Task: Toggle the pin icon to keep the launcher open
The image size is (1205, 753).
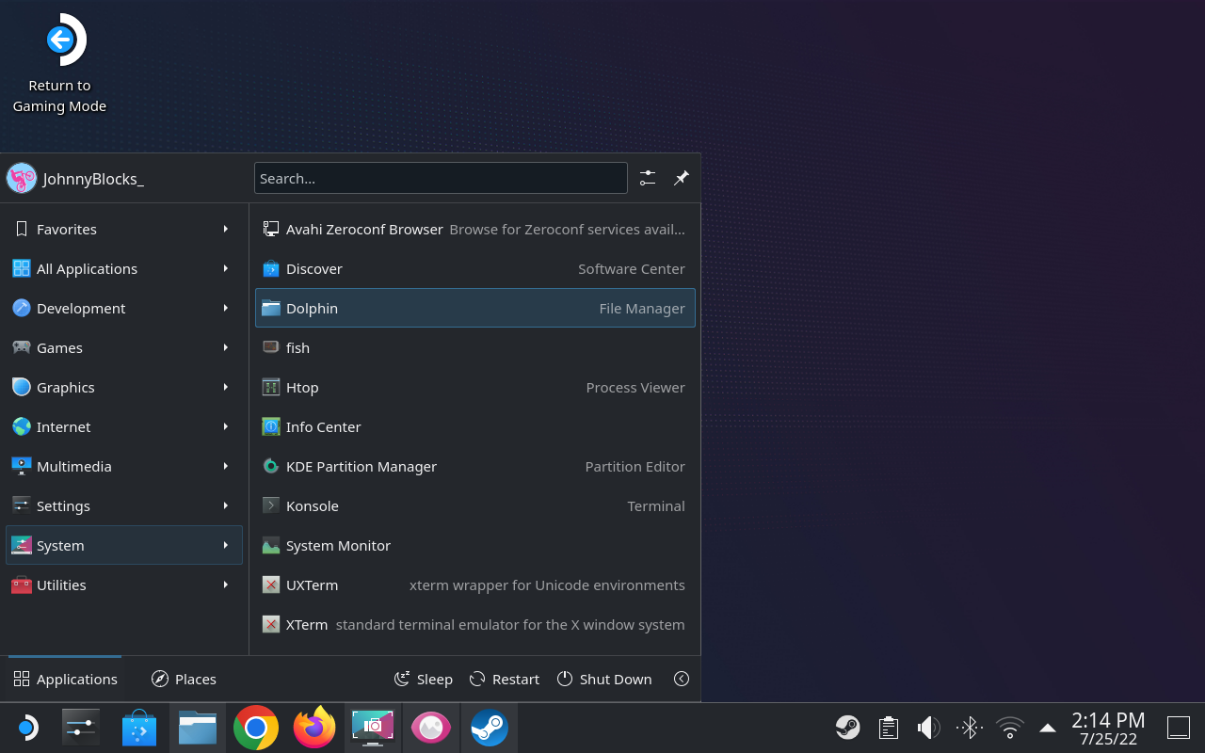Action: pos(682,178)
